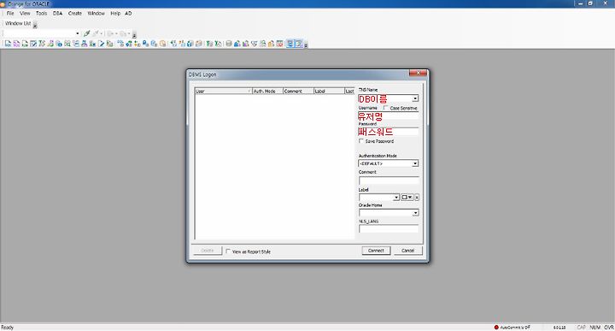Open the Window menu
This screenshot has height=331, width=615.
pyautogui.click(x=96, y=14)
